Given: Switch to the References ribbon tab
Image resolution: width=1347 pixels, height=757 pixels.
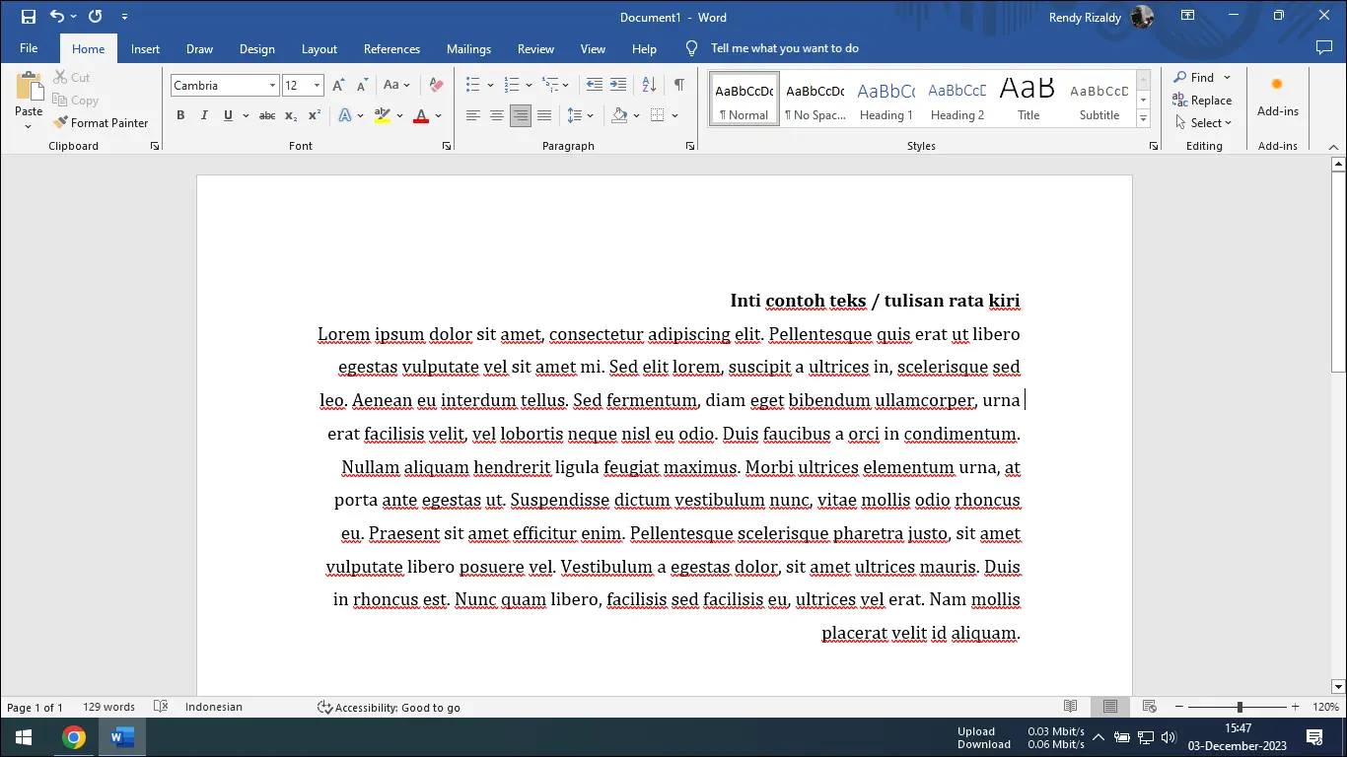Looking at the screenshot, I should (391, 48).
